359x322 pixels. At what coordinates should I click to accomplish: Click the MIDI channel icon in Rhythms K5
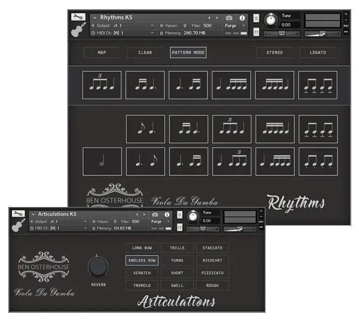(x=93, y=33)
